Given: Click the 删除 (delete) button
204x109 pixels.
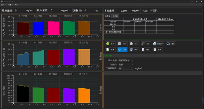Looking at the screenshot, I should [146, 50].
